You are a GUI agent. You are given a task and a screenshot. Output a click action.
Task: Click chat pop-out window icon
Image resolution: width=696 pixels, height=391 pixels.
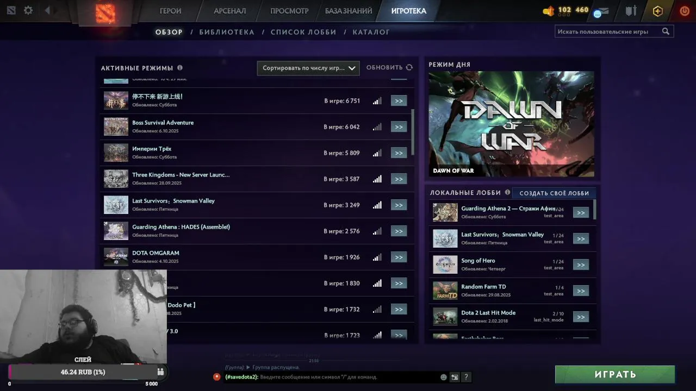pyautogui.click(x=455, y=377)
